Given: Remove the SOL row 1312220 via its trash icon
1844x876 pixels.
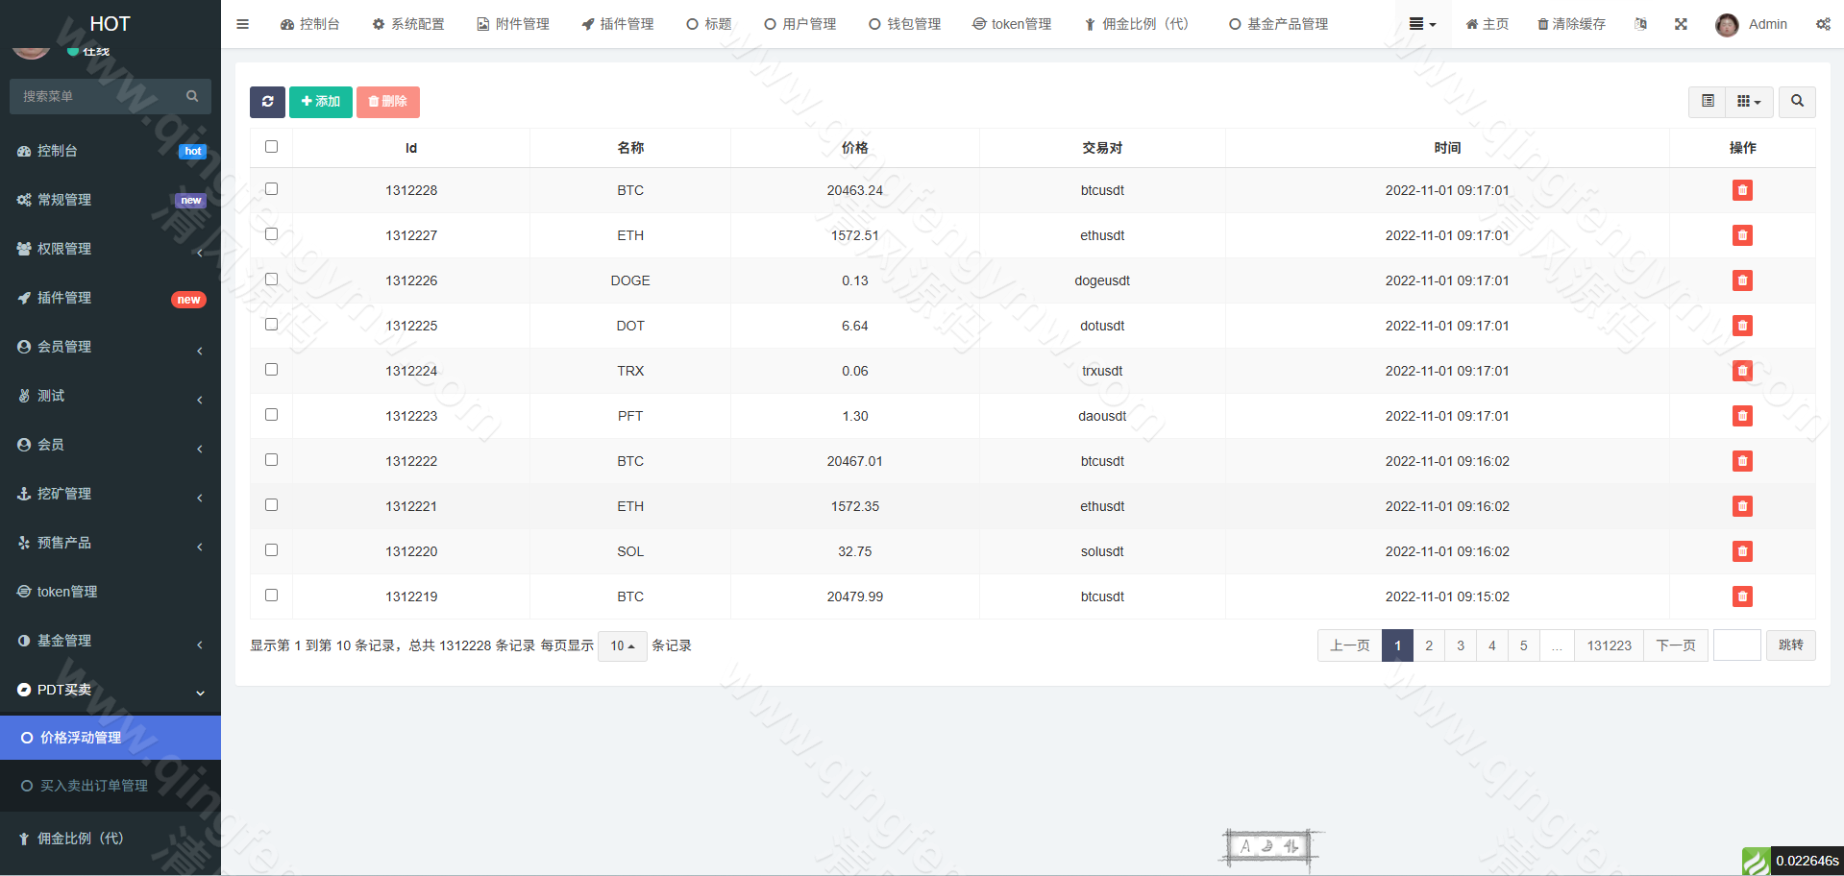Looking at the screenshot, I should pyautogui.click(x=1742, y=551).
